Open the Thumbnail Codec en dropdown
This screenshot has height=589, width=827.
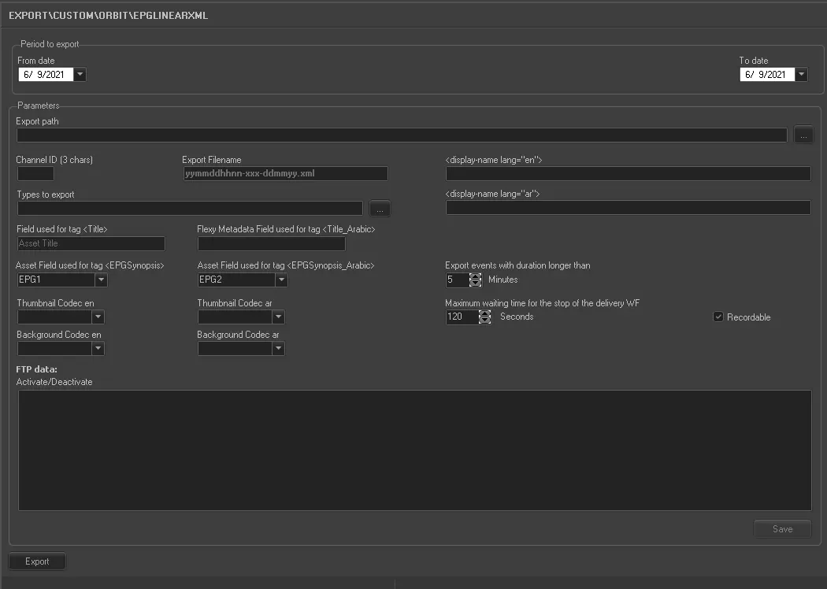98,317
